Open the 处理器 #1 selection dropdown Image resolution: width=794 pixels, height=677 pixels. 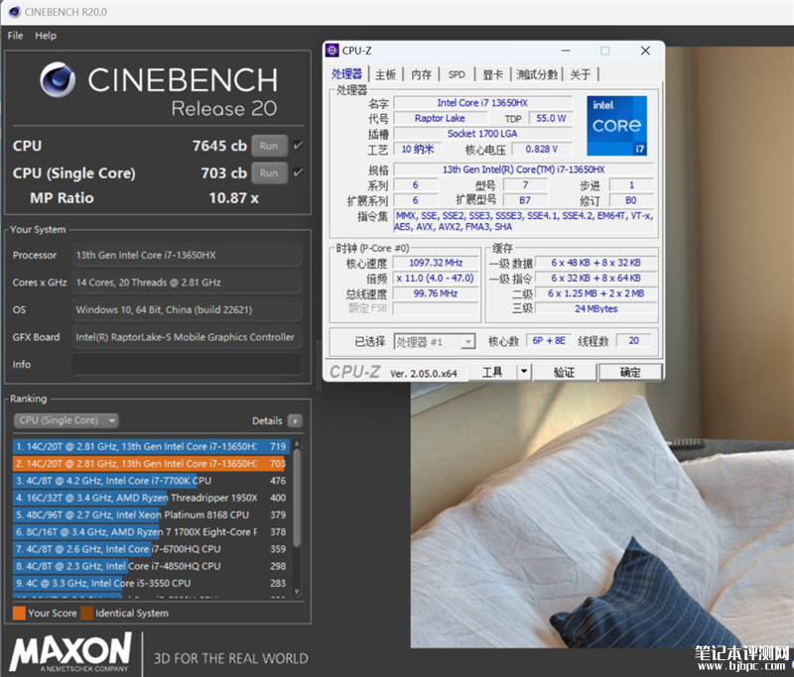click(x=435, y=342)
